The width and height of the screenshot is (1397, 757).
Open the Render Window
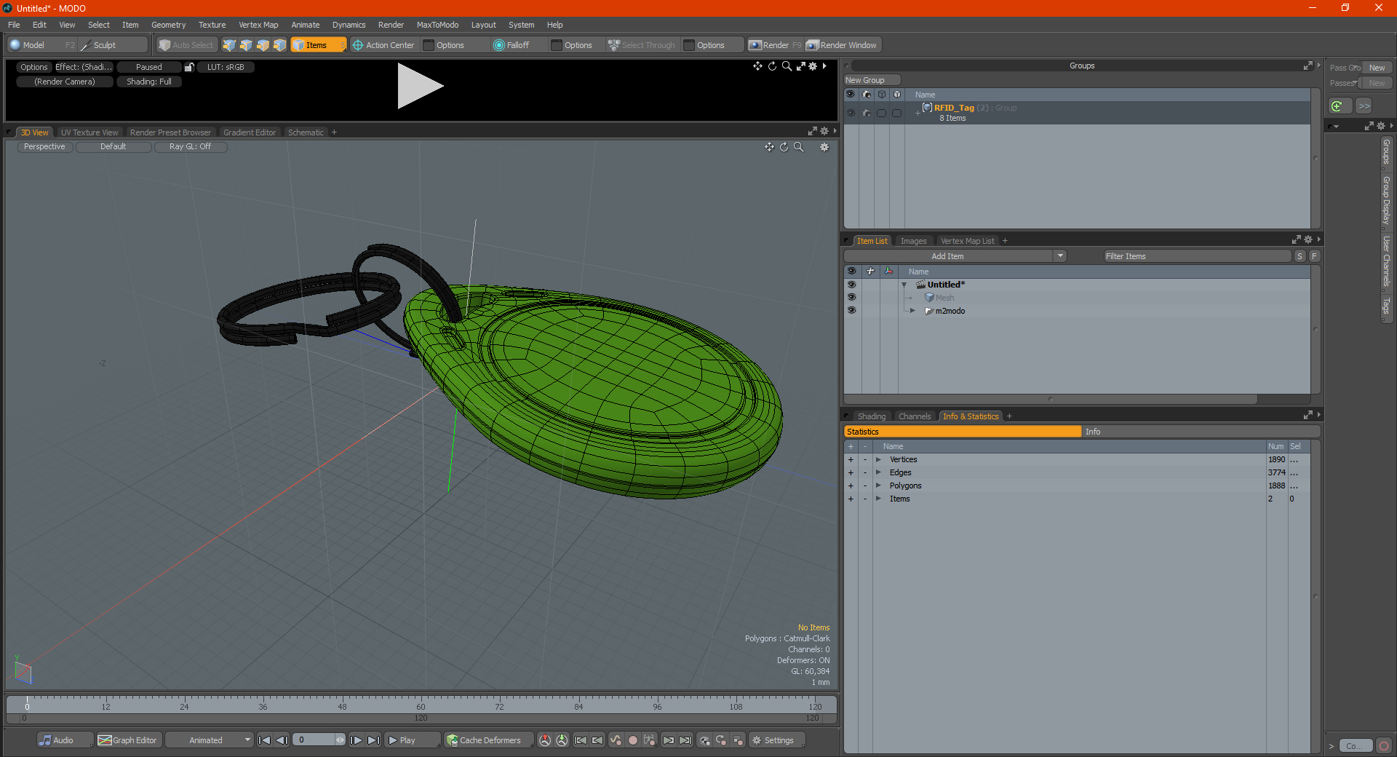(x=842, y=45)
